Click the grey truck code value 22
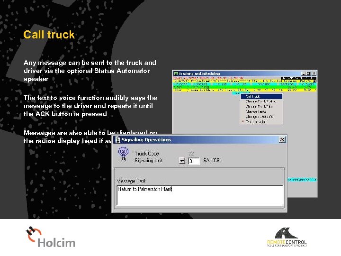 191,154
